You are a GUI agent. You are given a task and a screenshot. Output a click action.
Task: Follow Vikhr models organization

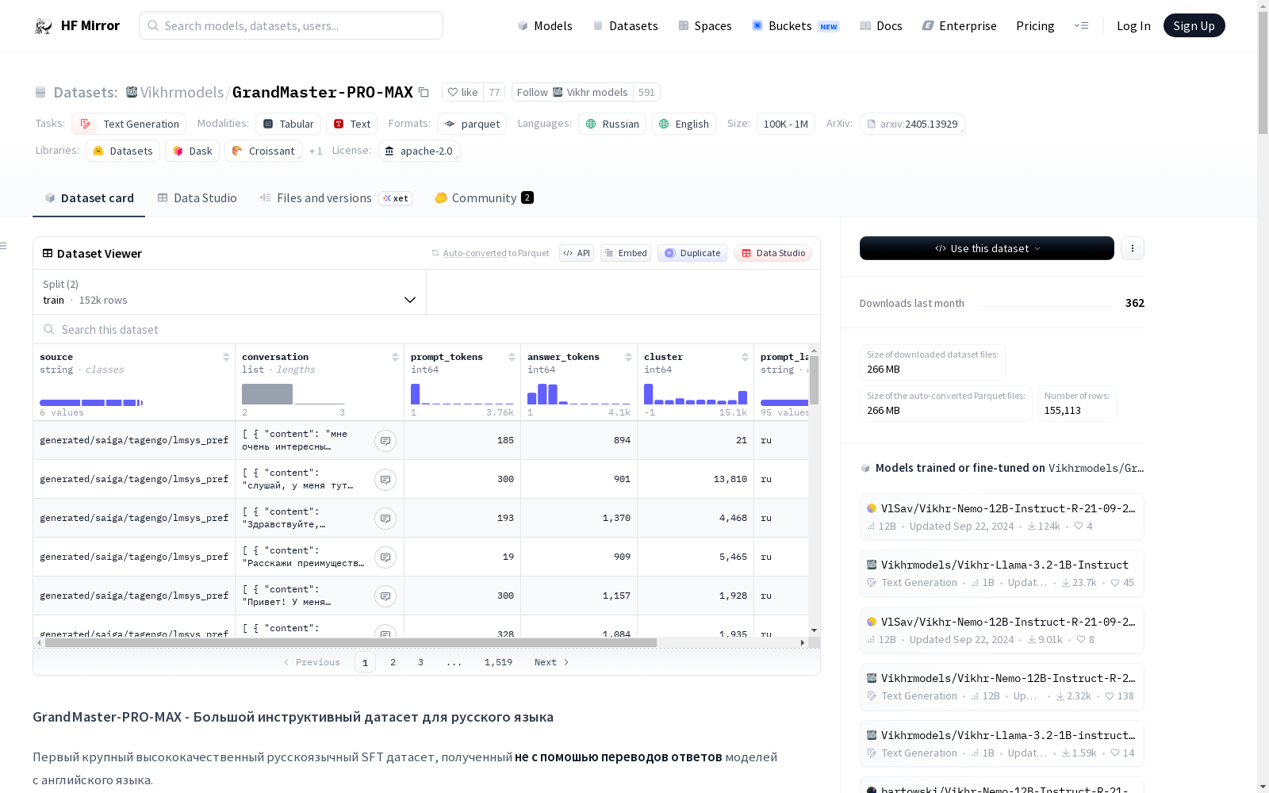pyautogui.click(x=572, y=92)
